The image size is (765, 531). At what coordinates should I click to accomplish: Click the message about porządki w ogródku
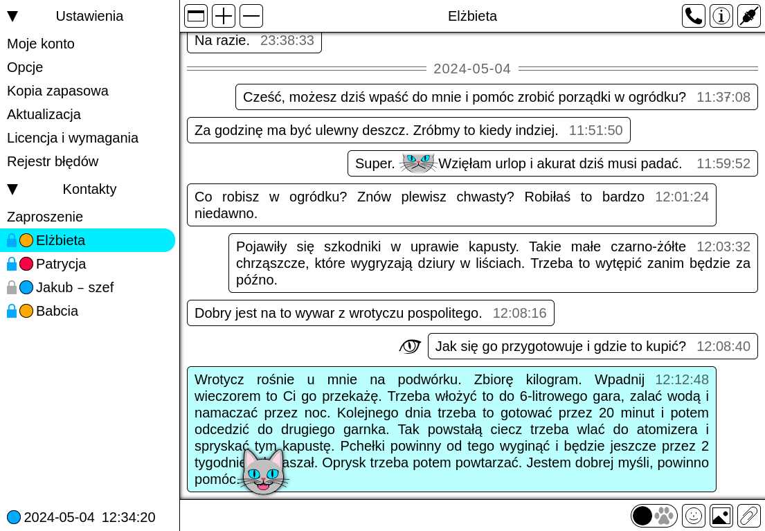pos(496,97)
